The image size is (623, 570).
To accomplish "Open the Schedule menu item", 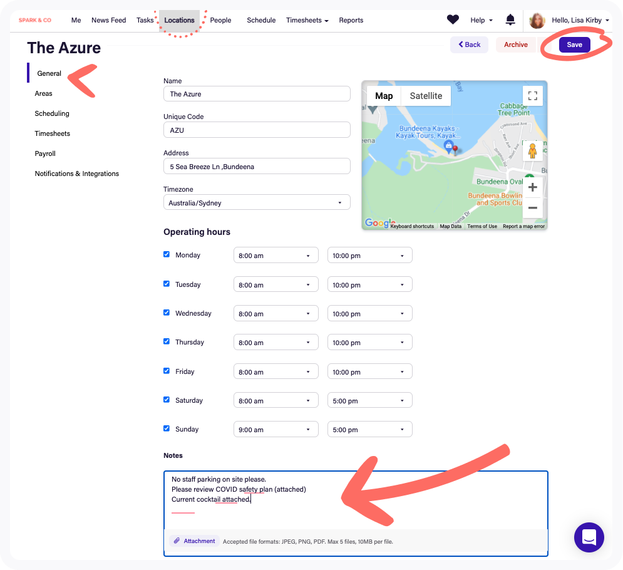I will pos(261,20).
